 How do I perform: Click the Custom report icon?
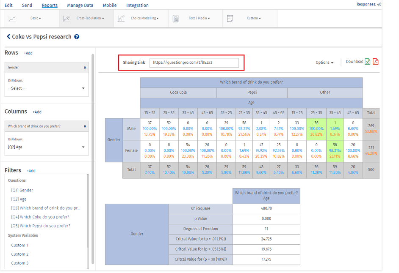click(x=230, y=18)
